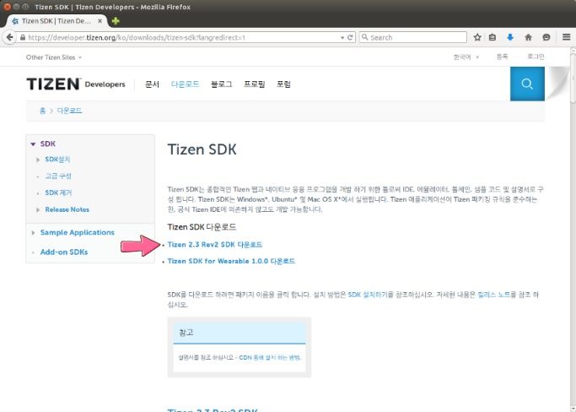Open the SDK sidebar item
This screenshot has height=412, width=576.
(x=48, y=144)
